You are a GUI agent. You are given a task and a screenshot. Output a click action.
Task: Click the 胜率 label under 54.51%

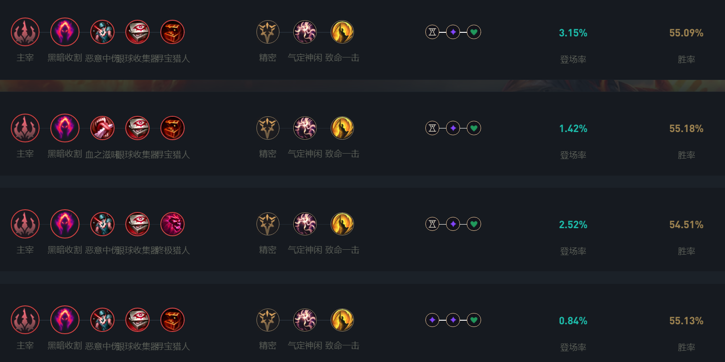(x=686, y=251)
